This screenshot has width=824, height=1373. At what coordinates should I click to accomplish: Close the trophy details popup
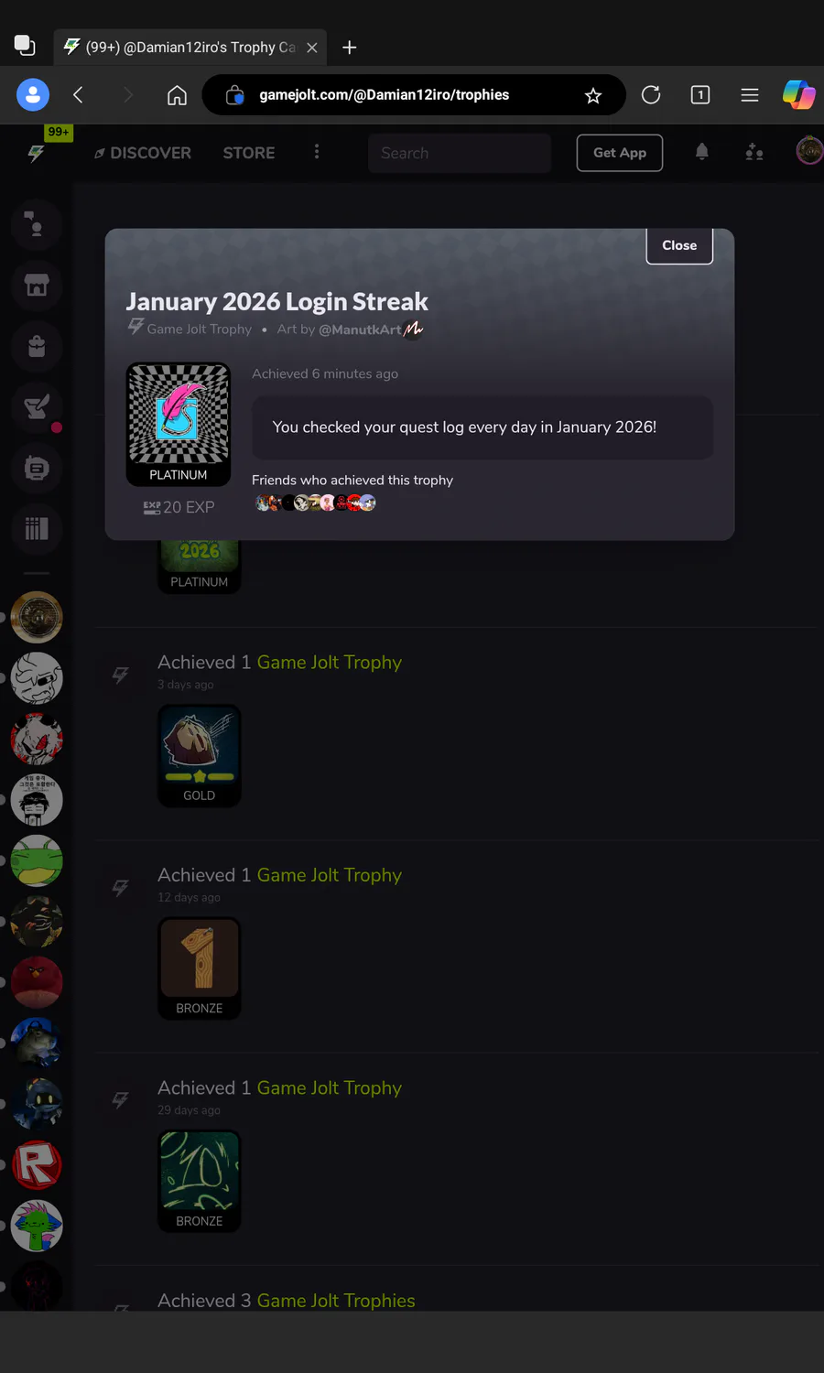679,245
